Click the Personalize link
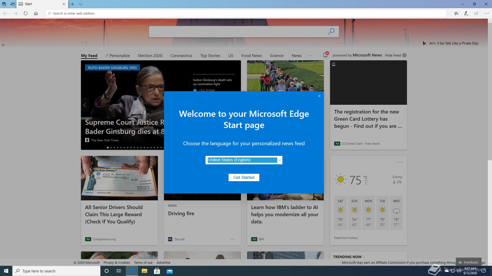 tap(118, 55)
